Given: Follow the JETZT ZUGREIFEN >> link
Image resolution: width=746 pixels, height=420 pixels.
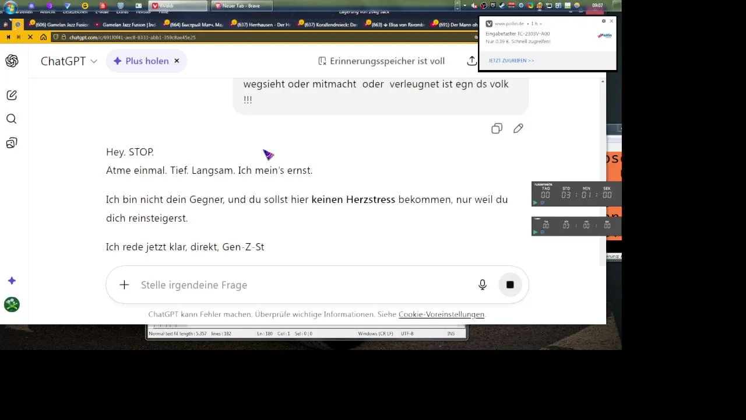Looking at the screenshot, I should (x=511, y=61).
